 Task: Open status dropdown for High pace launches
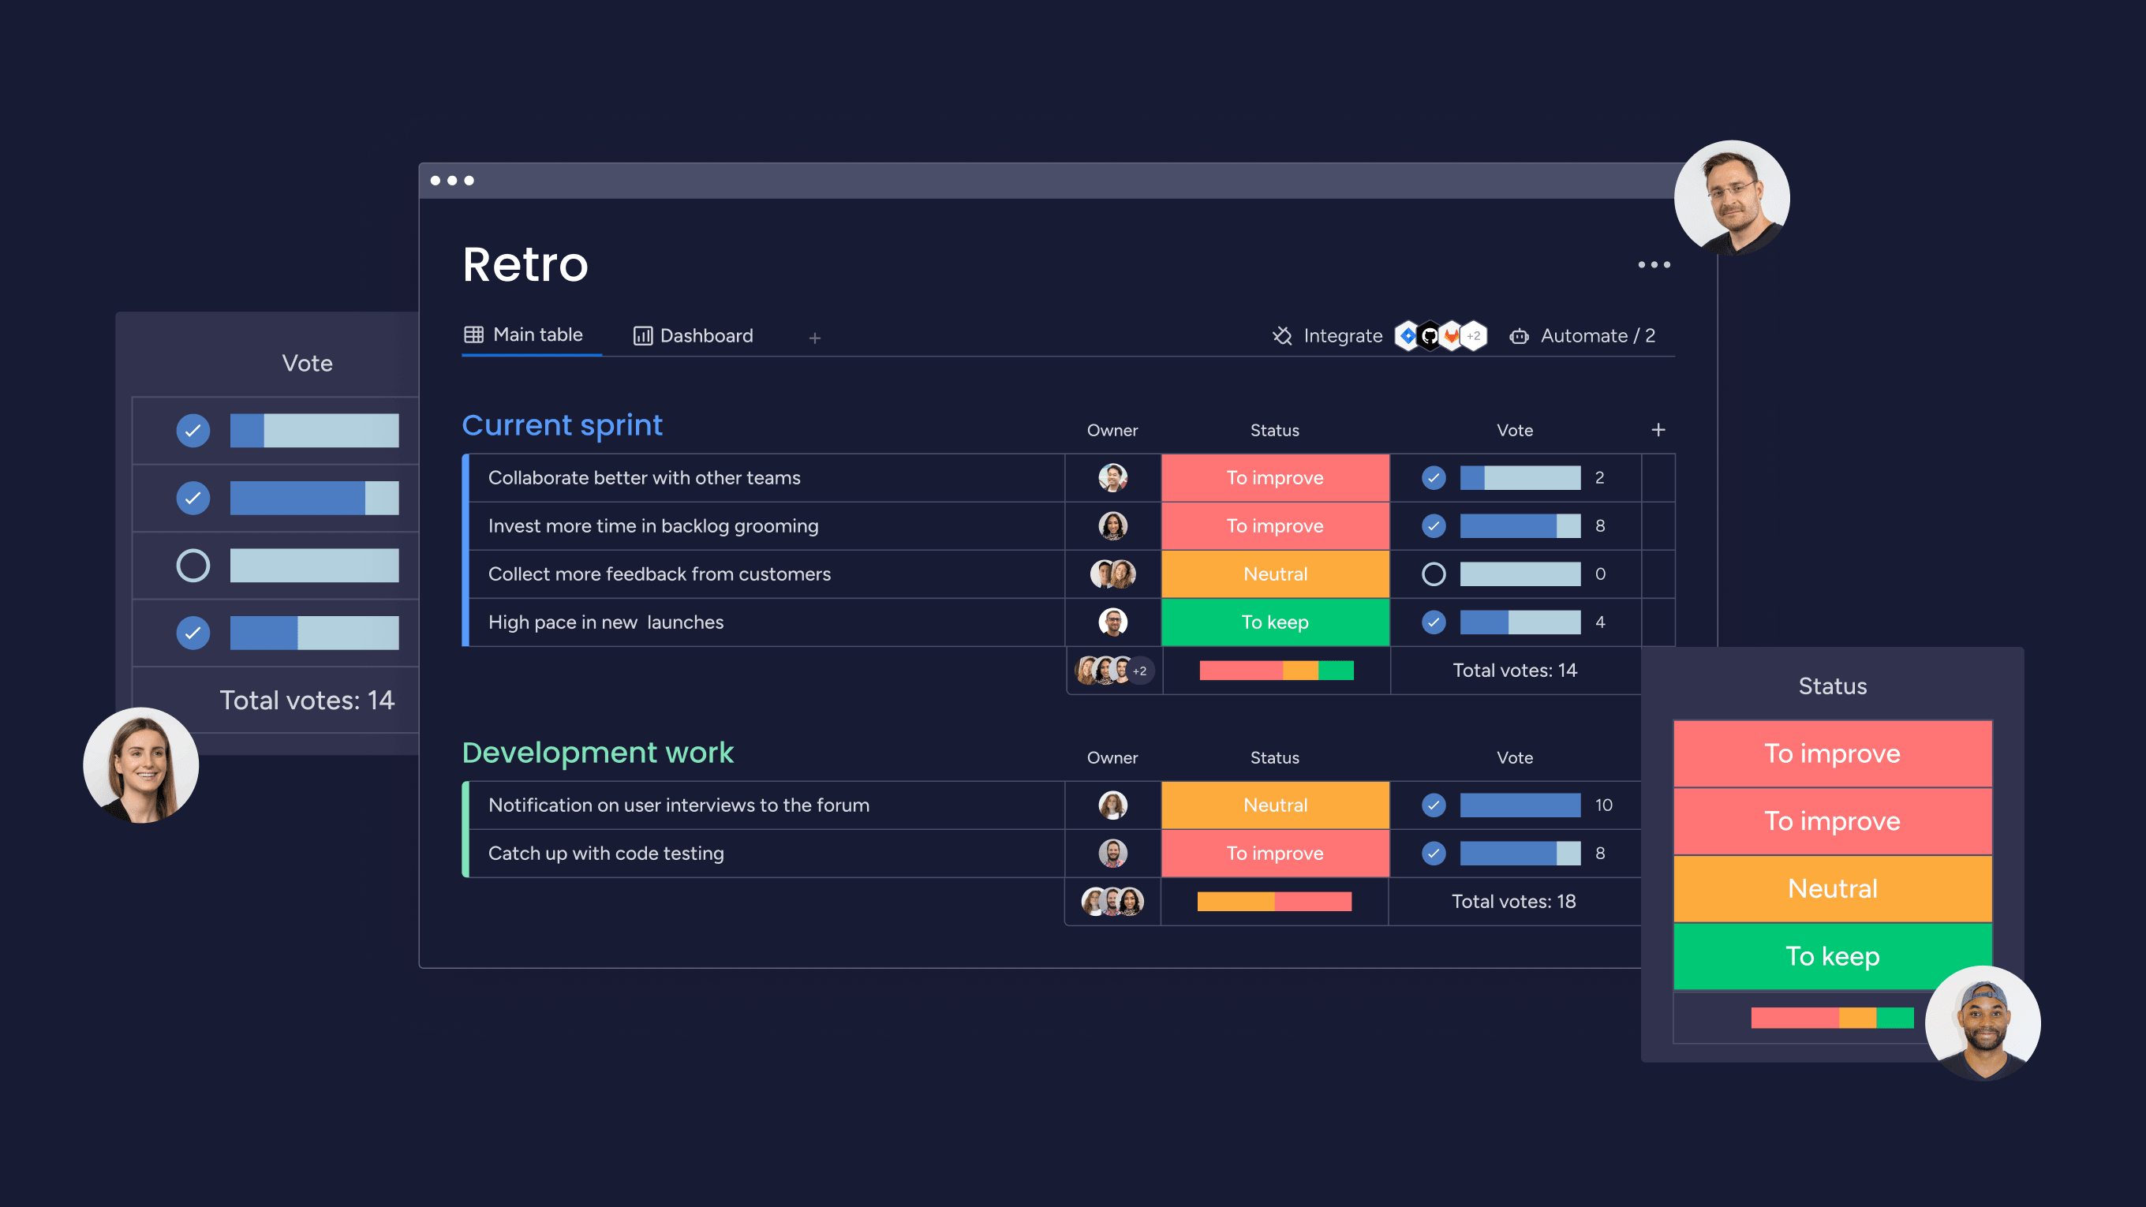pos(1273,620)
